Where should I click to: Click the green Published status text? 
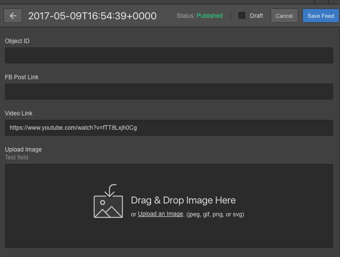click(x=210, y=16)
